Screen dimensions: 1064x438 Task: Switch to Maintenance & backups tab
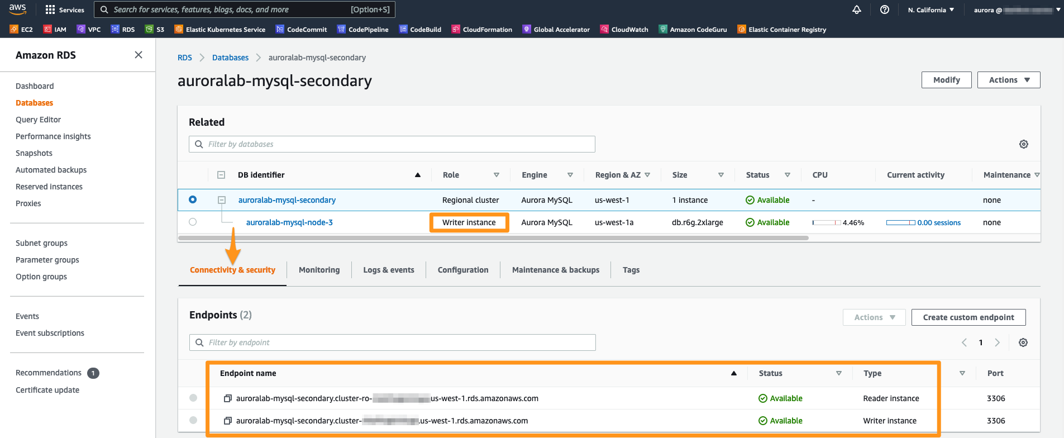pos(556,270)
